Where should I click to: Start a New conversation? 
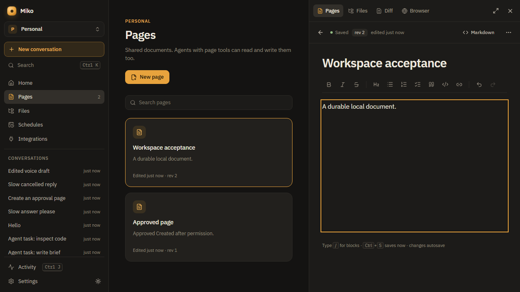[54, 49]
